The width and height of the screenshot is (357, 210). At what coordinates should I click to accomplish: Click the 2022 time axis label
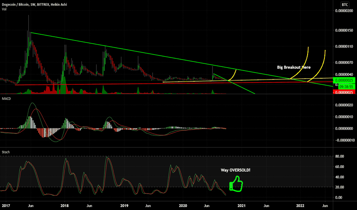pos(300,206)
